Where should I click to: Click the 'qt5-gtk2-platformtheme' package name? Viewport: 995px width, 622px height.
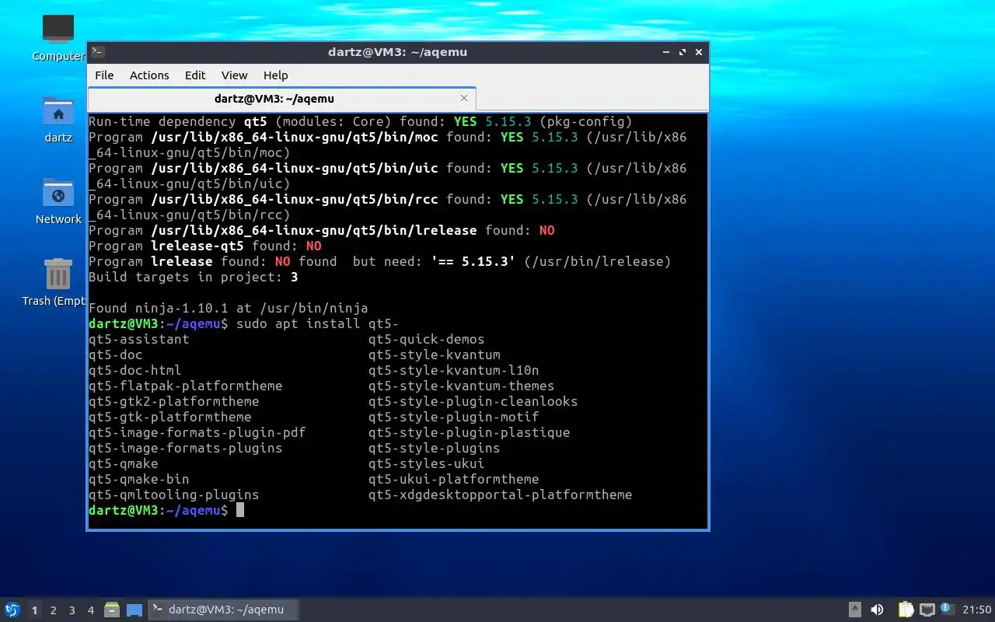tap(174, 401)
